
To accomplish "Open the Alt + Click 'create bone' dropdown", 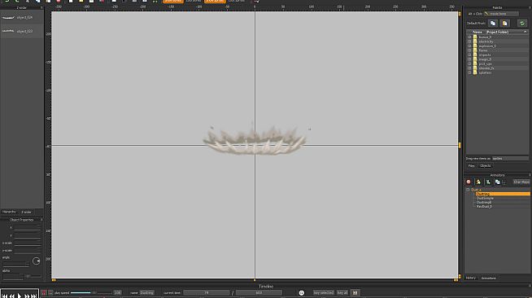I will [x=501, y=14].
